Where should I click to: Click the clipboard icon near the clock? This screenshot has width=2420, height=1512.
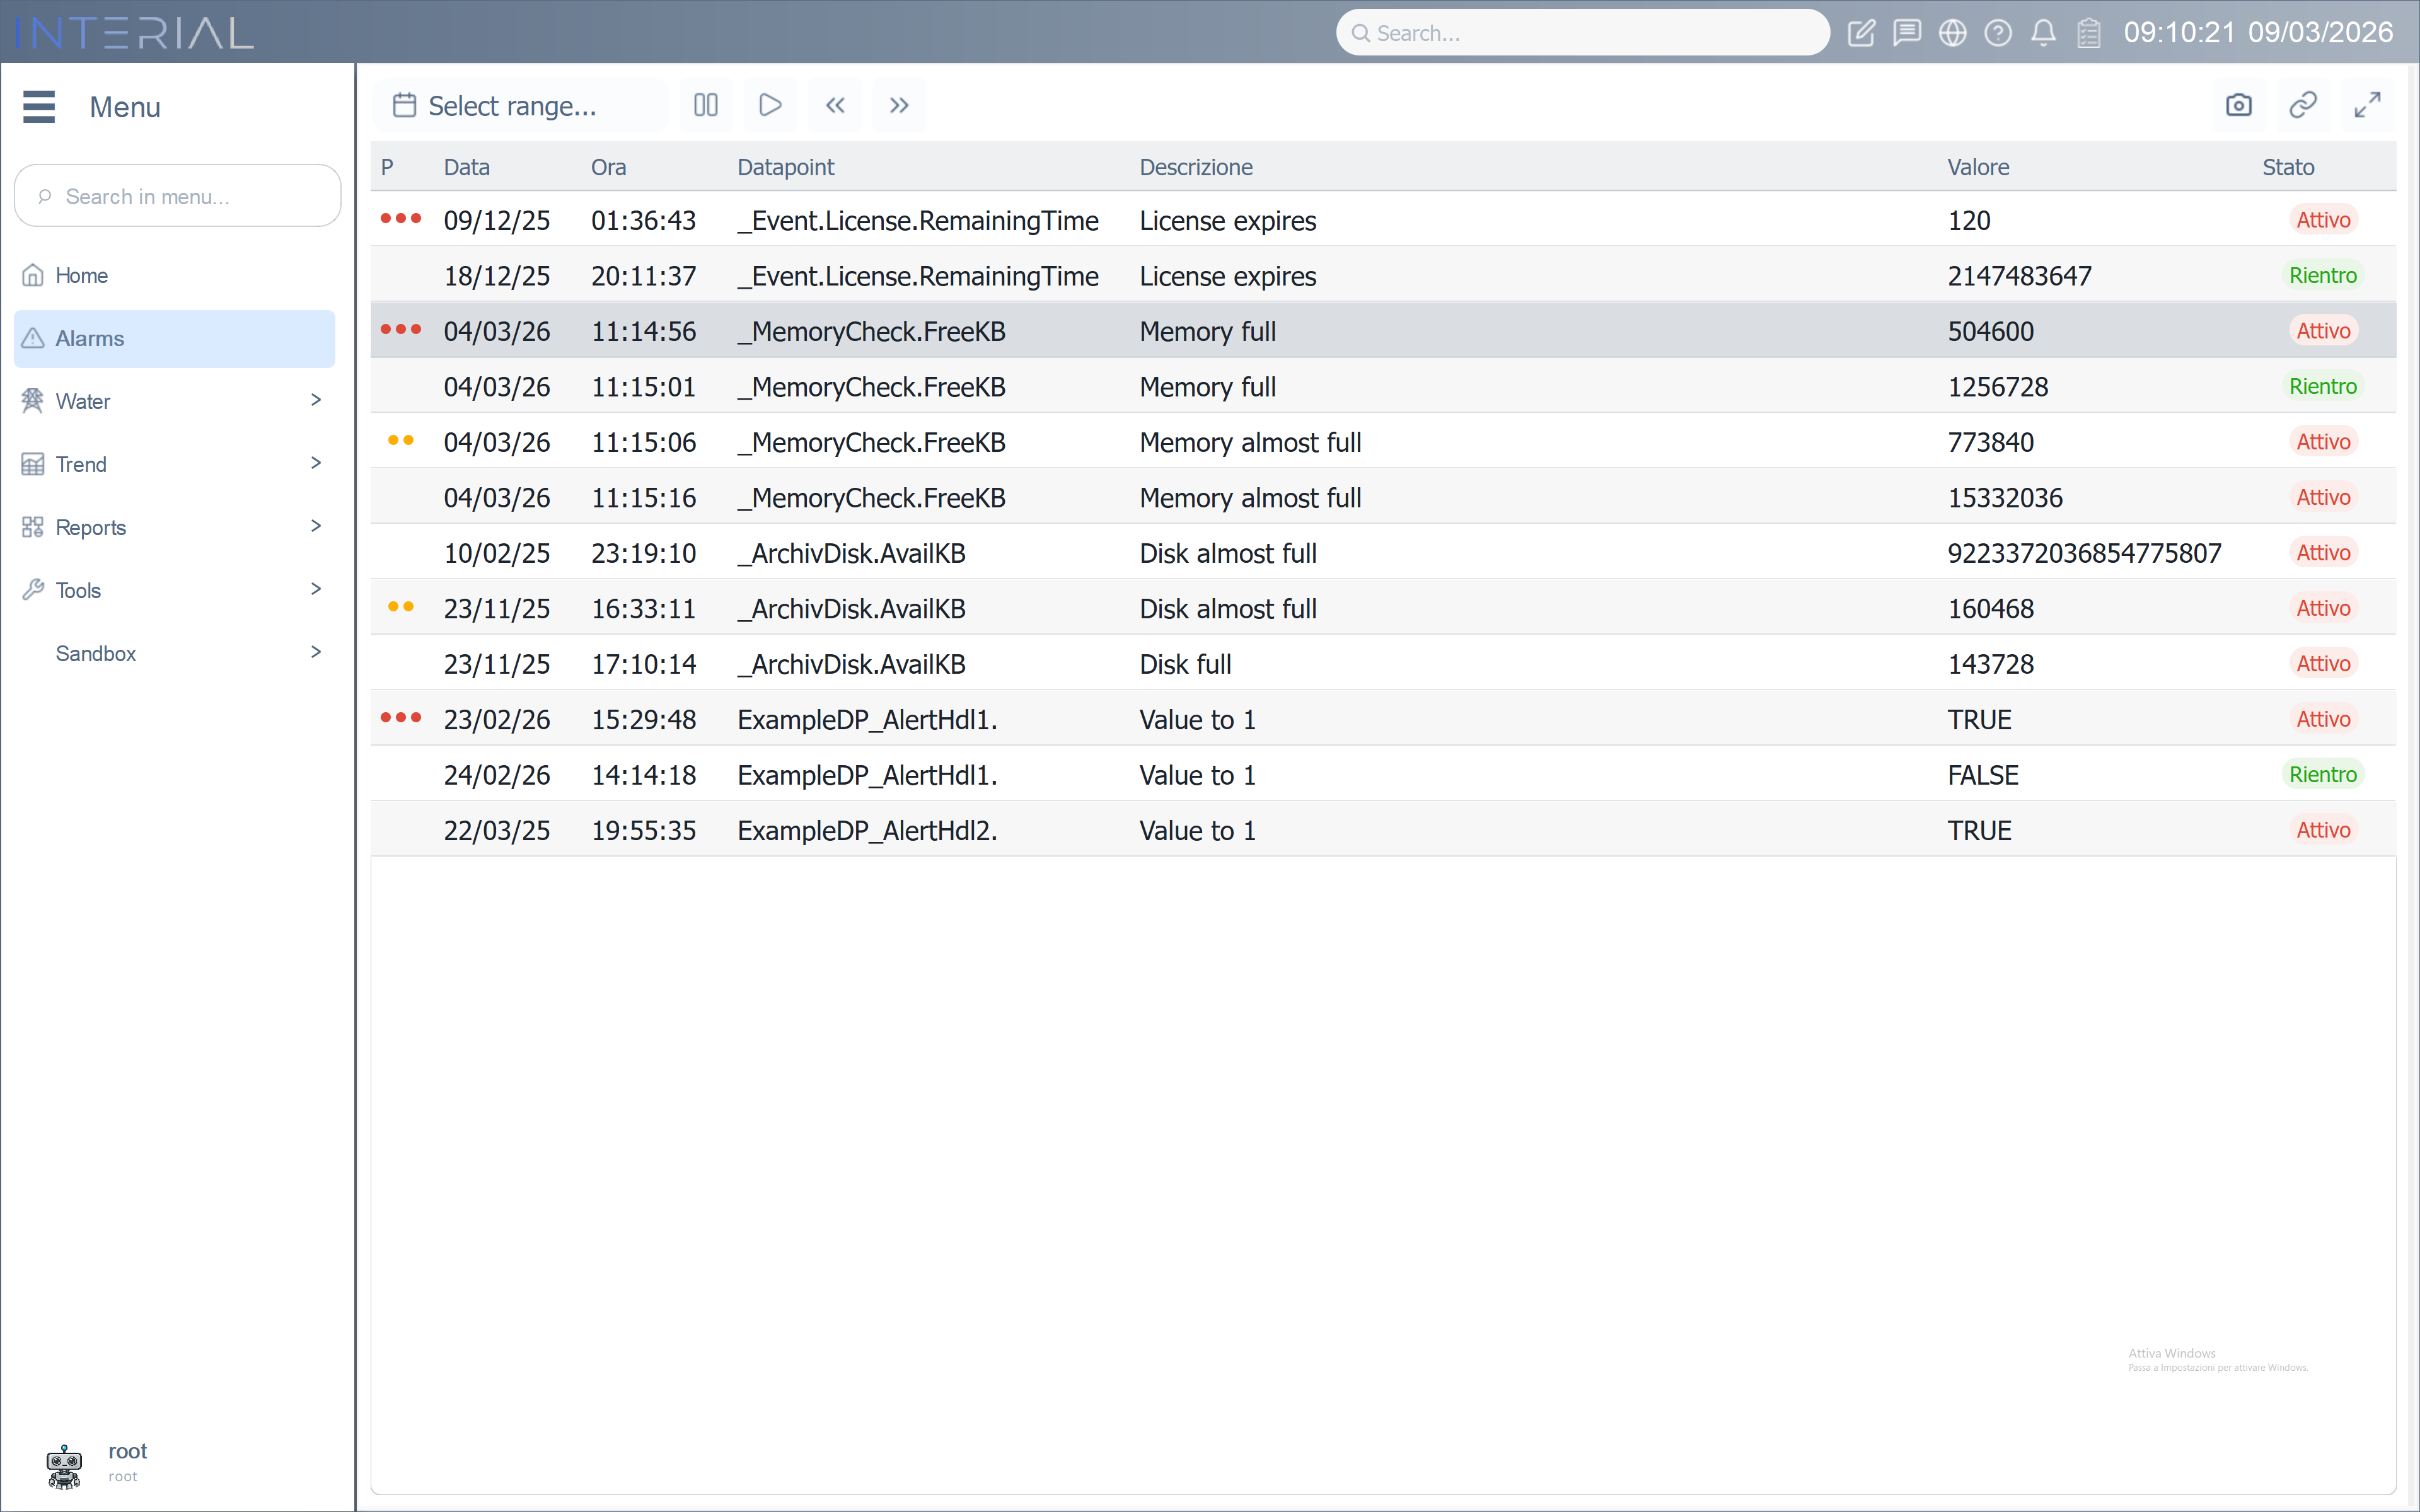pyautogui.click(x=2089, y=33)
